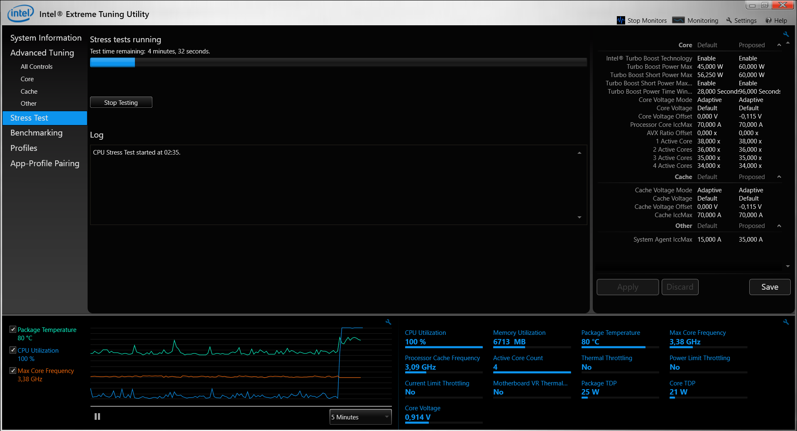Pause the monitoring graph
797x431 pixels.
point(97,416)
